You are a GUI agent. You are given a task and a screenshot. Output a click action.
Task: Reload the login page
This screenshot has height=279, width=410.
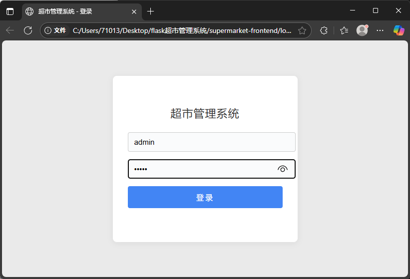pos(28,30)
